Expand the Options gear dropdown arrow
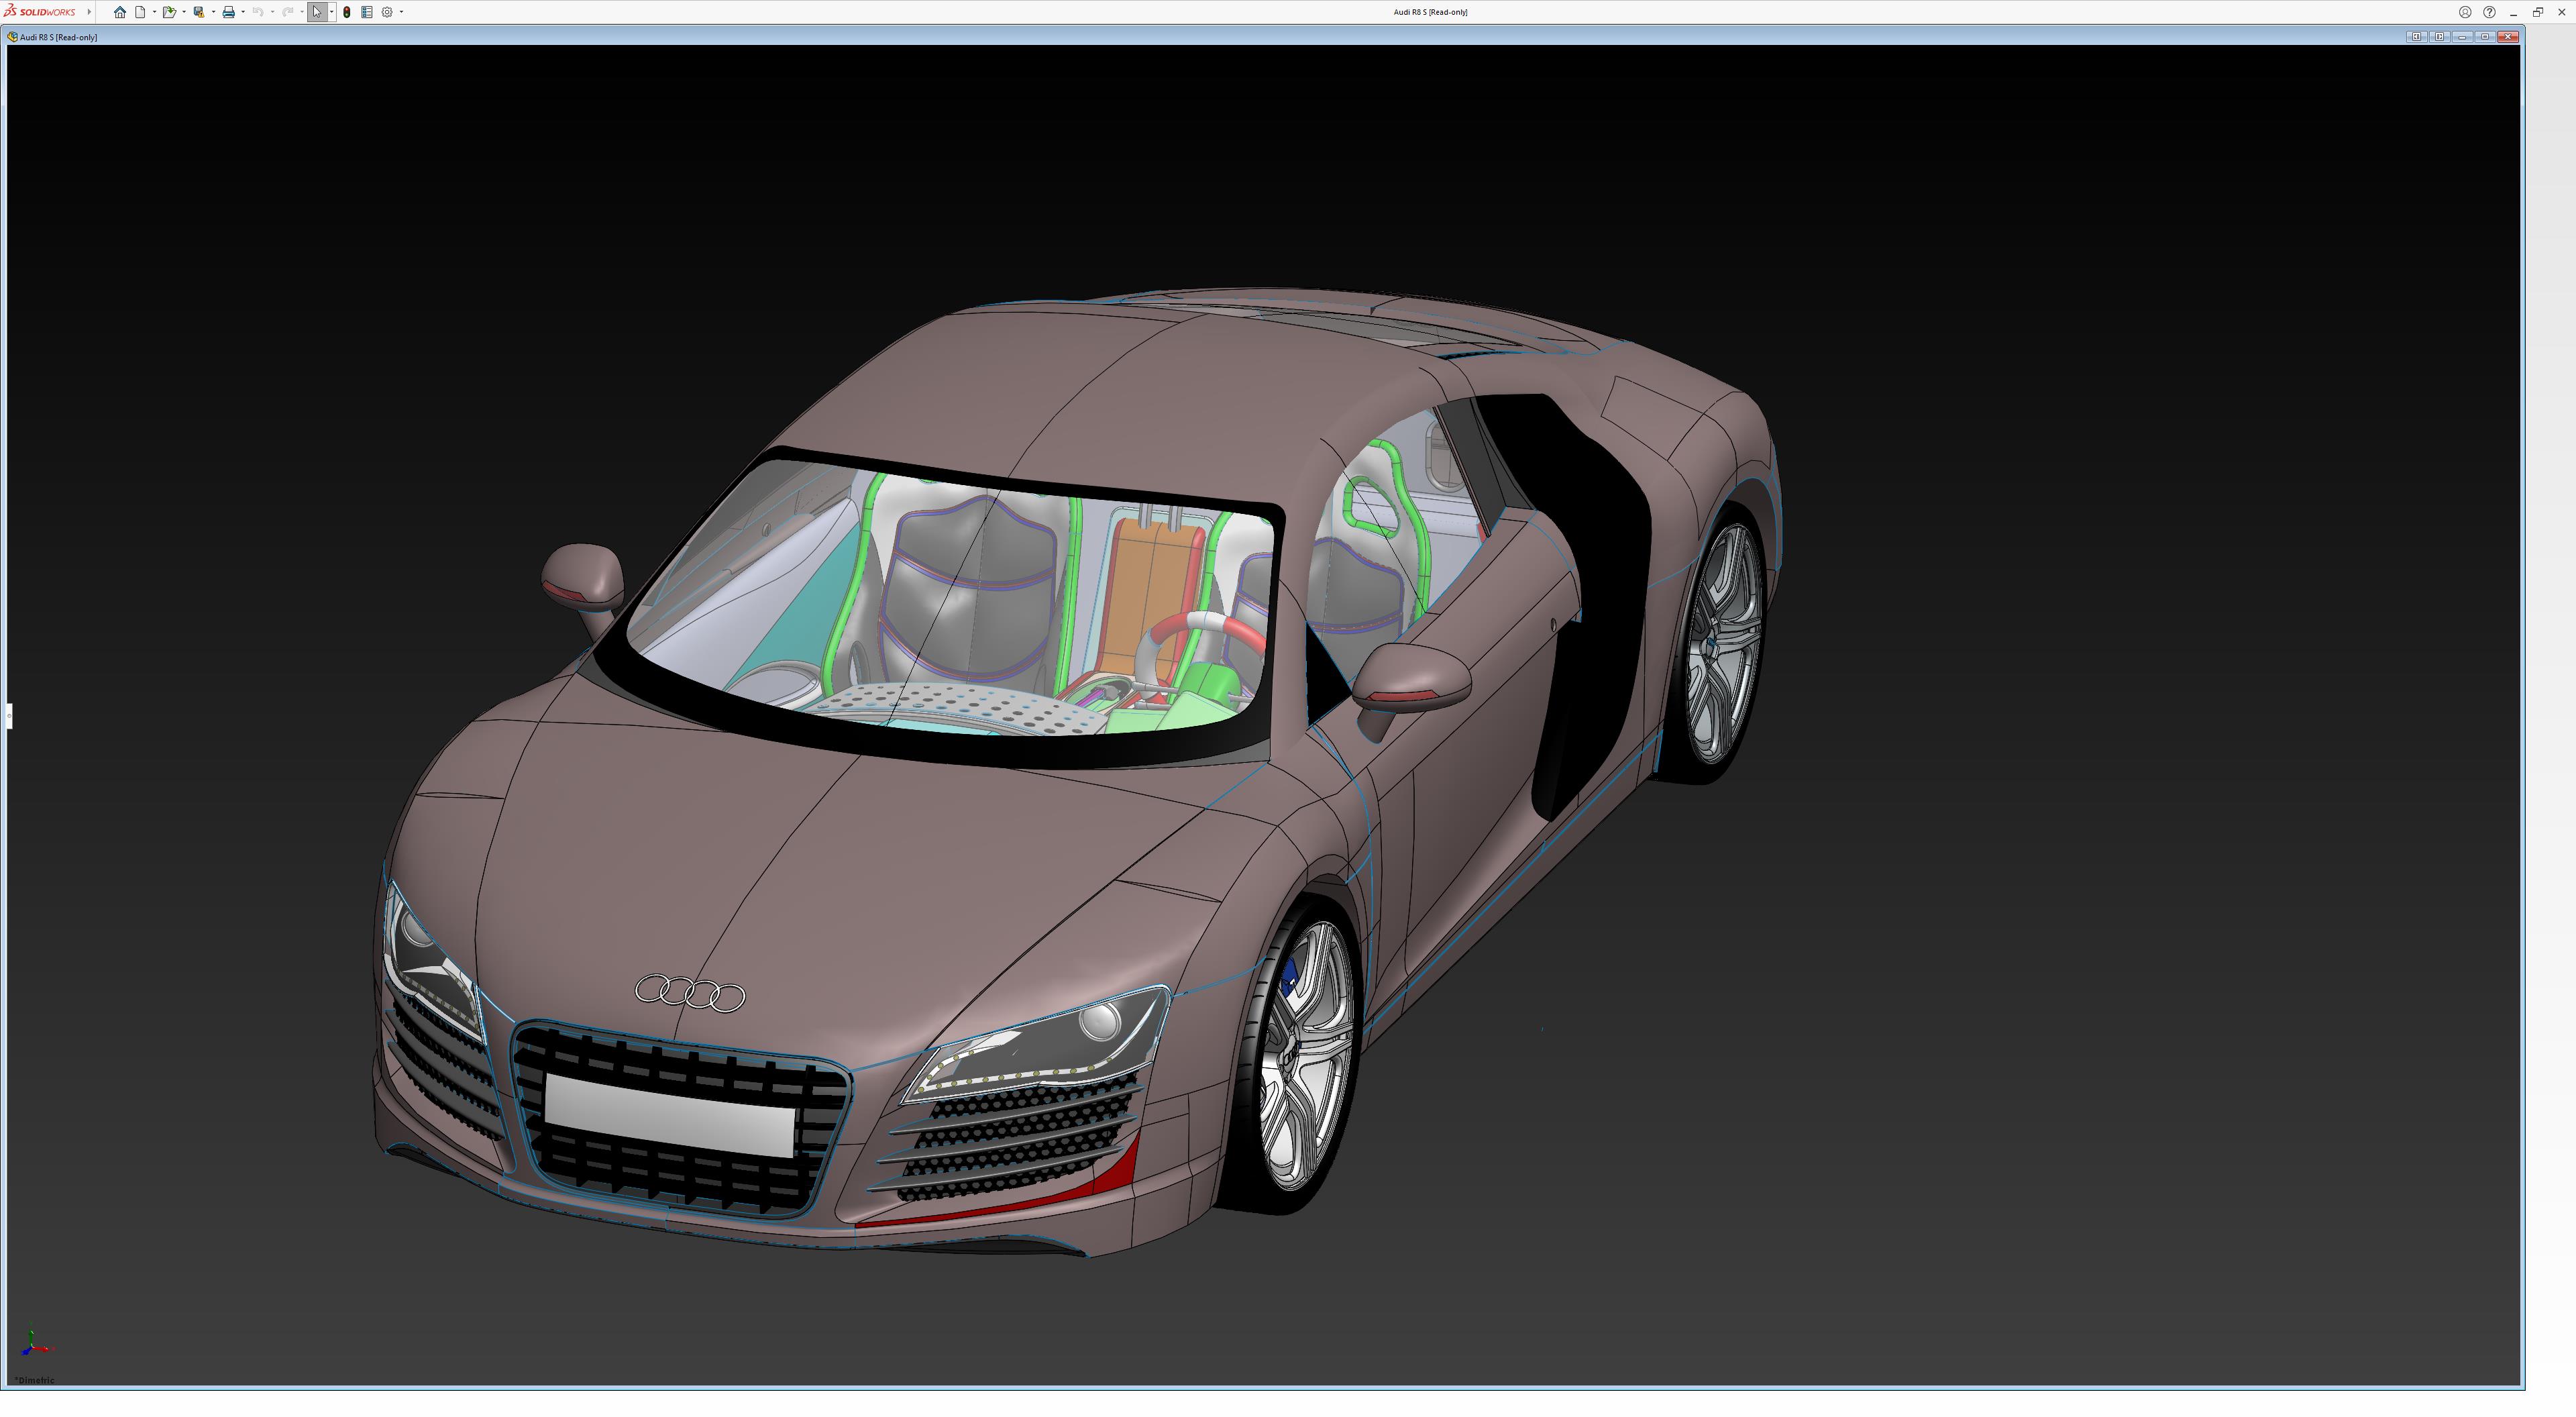The width and height of the screenshot is (2576, 1417). 401,12
